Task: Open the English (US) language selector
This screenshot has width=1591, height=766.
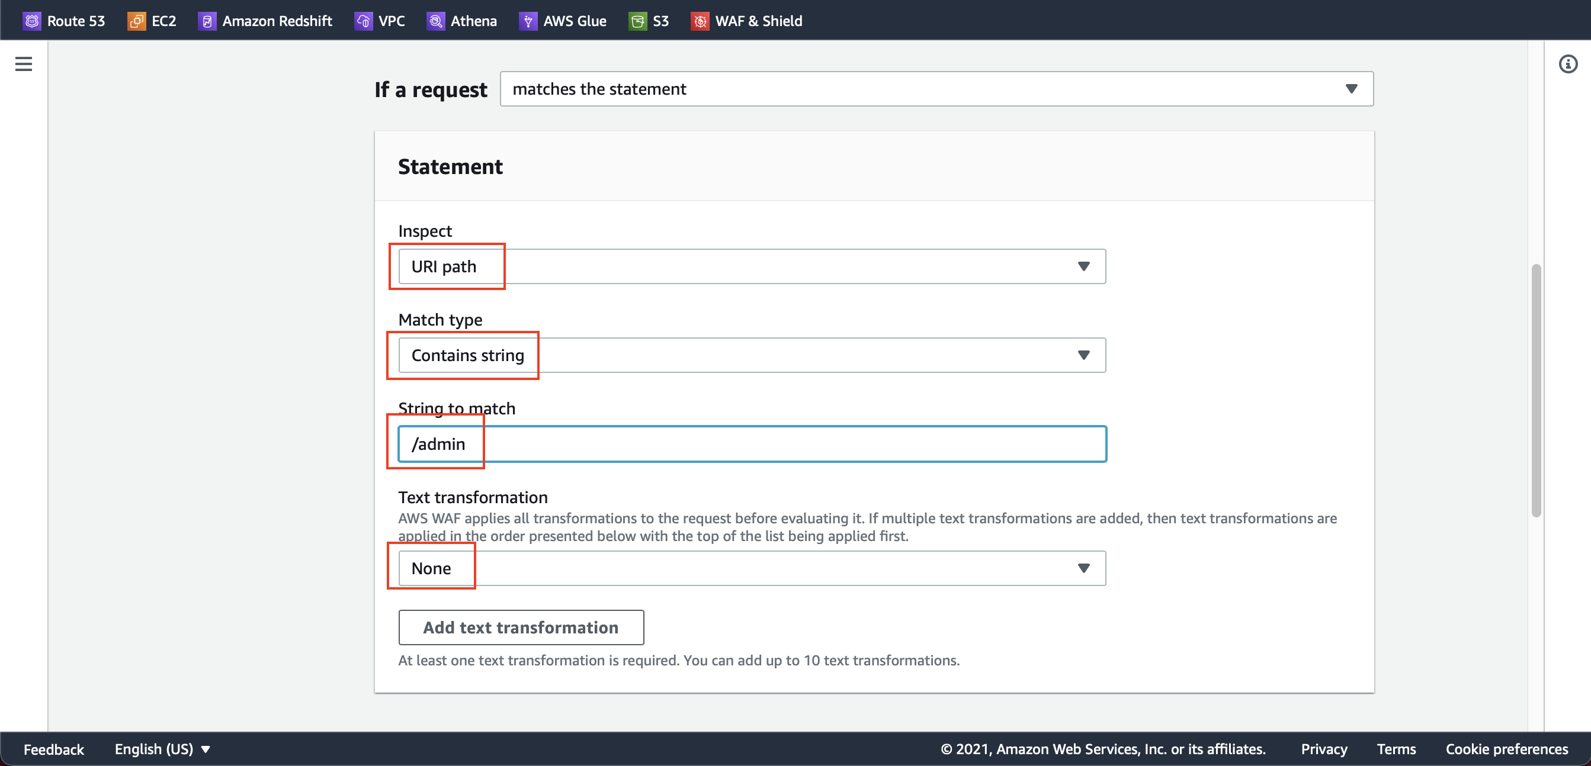Action: [162, 749]
